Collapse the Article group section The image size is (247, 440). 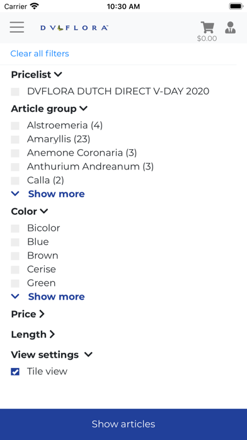click(x=83, y=108)
